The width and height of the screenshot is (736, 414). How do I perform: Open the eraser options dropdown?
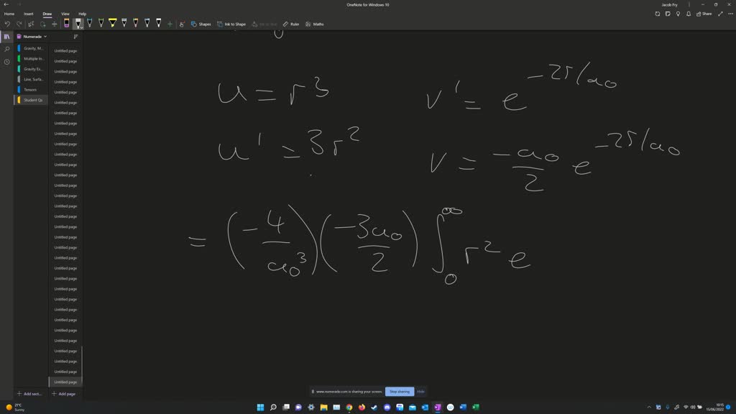(x=70, y=27)
